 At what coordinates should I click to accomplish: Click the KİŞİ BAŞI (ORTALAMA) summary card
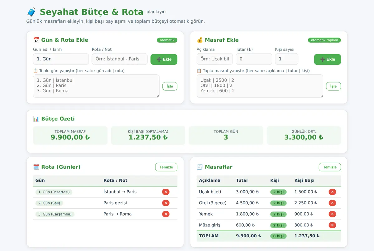tap(148, 135)
